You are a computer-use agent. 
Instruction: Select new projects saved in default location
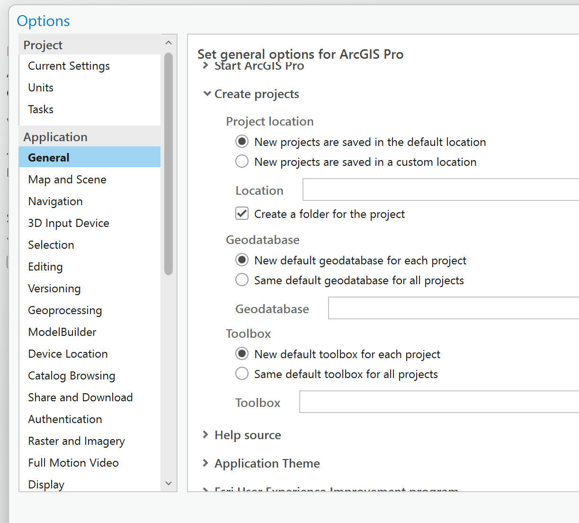pyautogui.click(x=242, y=142)
